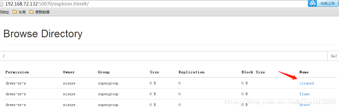Click the Owner column header
The width and height of the screenshot is (339, 108).
click(69, 72)
